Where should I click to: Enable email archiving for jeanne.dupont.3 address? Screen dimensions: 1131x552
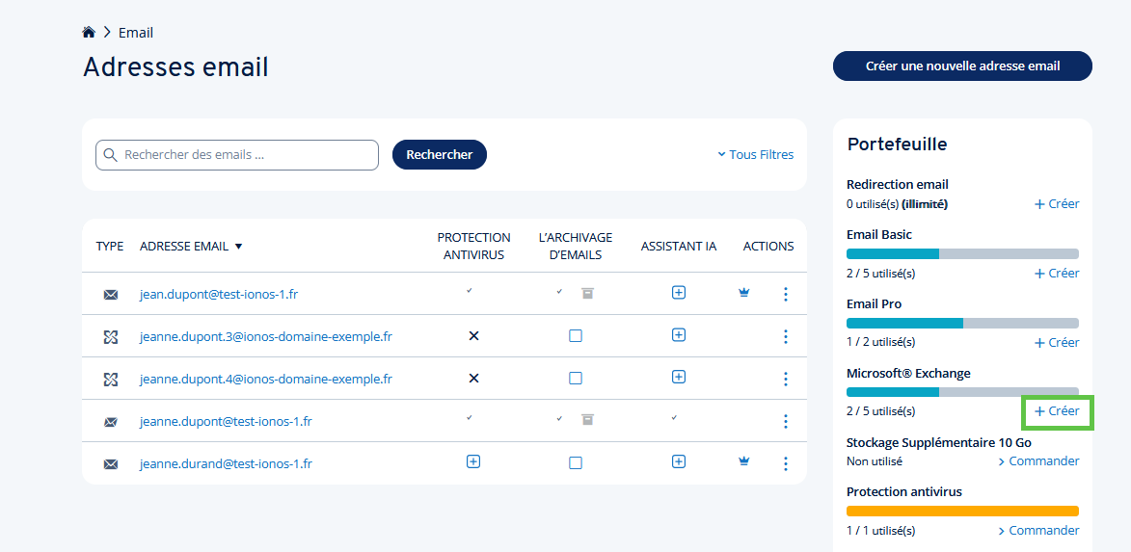click(x=575, y=336)
